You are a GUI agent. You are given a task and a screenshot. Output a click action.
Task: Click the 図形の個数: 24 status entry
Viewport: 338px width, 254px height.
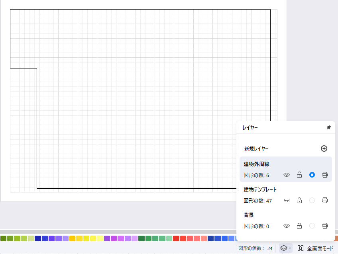255,248
